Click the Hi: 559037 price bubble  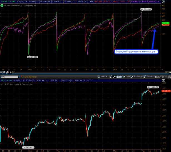point(146,9)
